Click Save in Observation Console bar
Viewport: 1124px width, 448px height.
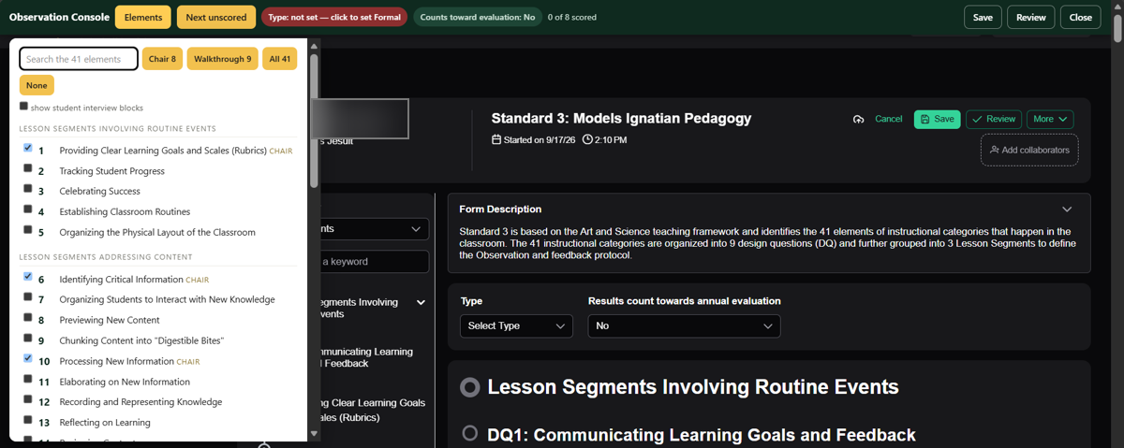click(983, 17)
